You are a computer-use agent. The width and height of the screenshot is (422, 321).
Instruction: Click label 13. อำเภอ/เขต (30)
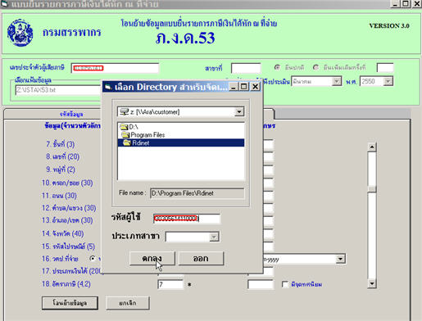coord(67,220)
